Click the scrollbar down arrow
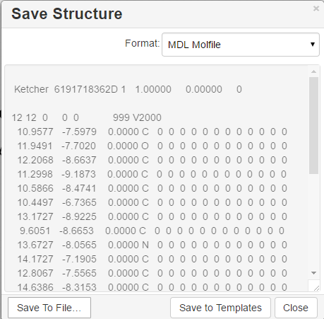 [x=313, y=273]
